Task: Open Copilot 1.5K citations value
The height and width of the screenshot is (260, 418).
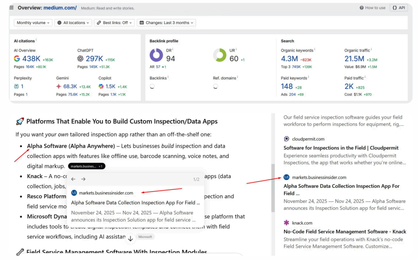Action: pyautogui.click(x=110, y=86)
